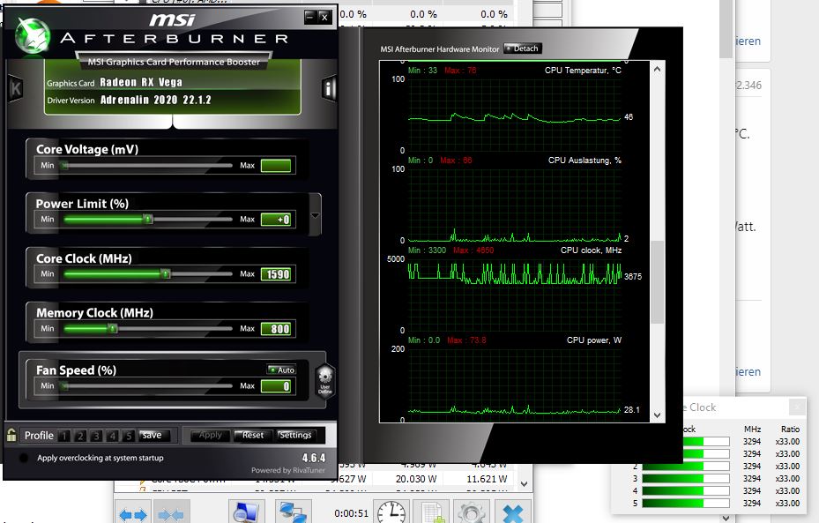
Task: Minimize the Afterburner window
Action: pyautogui.click(x=310, y=17)
